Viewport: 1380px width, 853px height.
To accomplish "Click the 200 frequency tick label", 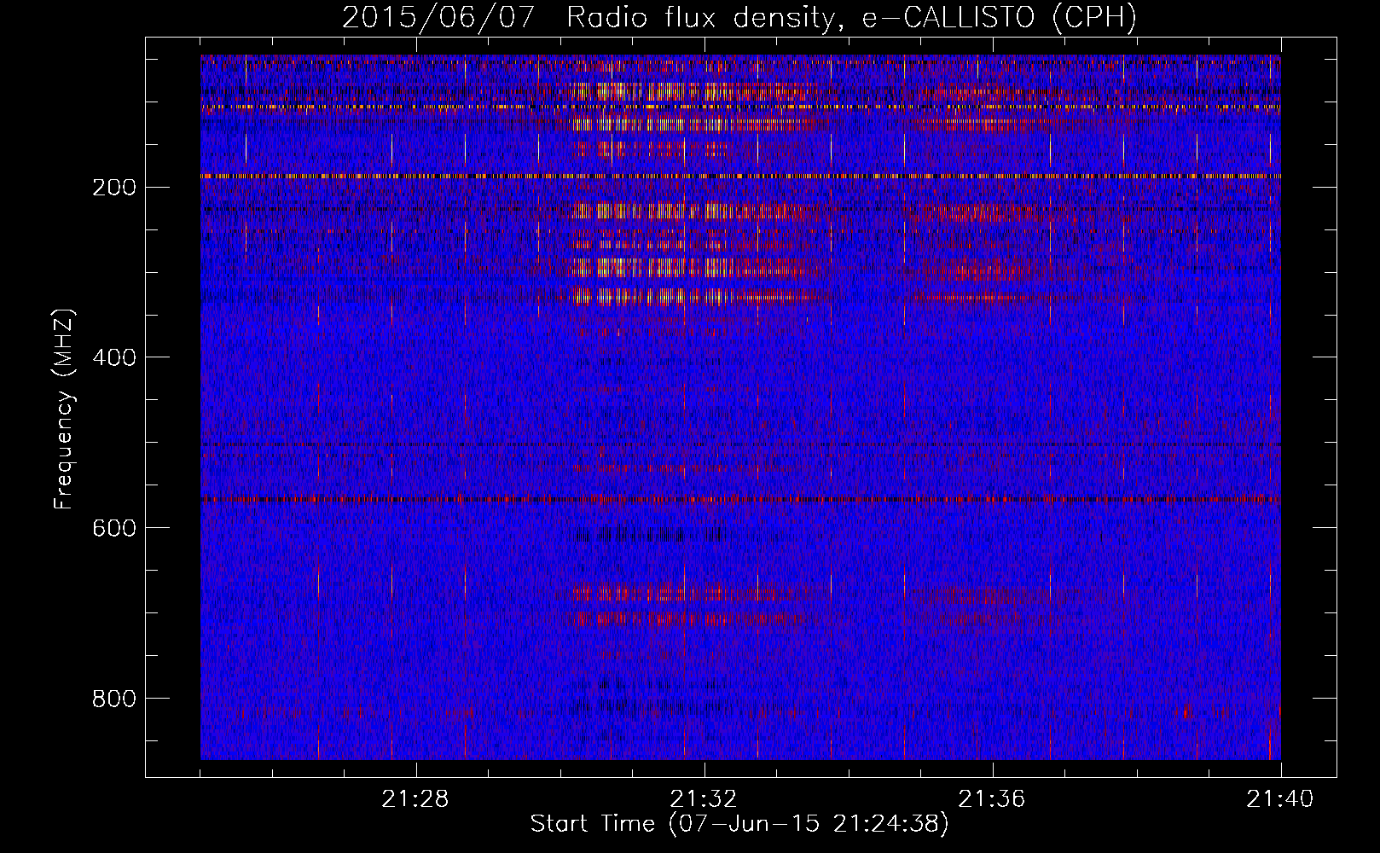I will pos(113,187).
